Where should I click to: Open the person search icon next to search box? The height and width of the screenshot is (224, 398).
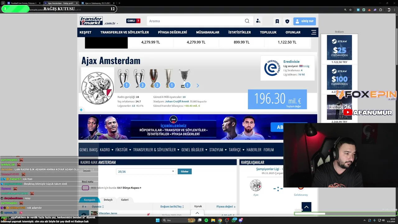point(258,21)
